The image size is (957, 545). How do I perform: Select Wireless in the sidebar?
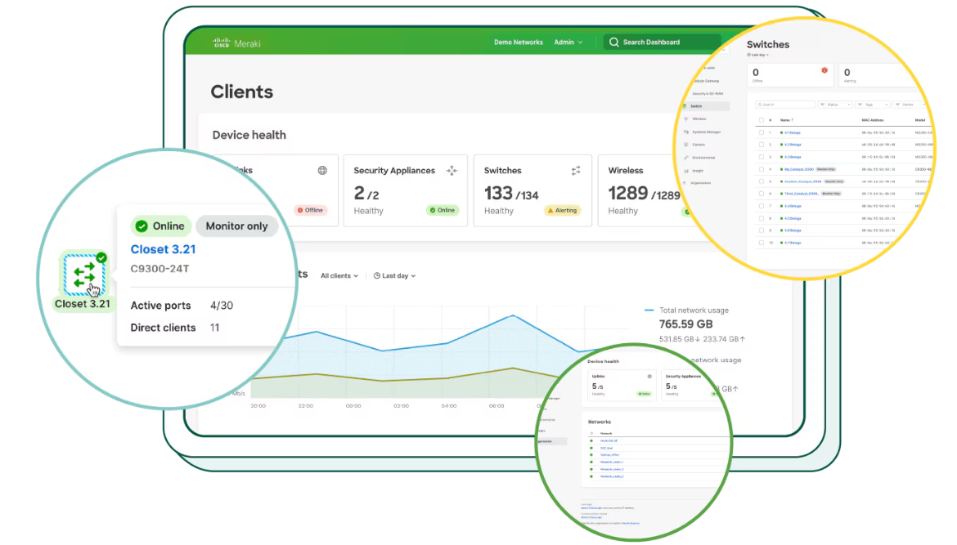tap(699, 118)
